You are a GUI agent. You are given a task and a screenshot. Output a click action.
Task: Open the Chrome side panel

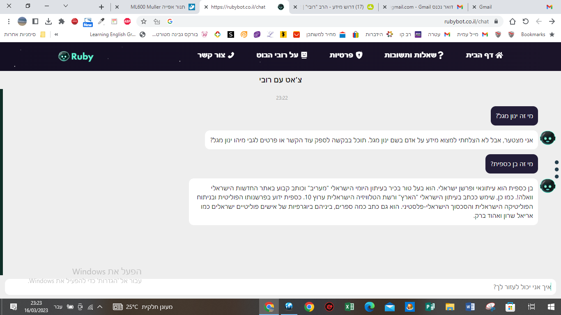[35, 21]
